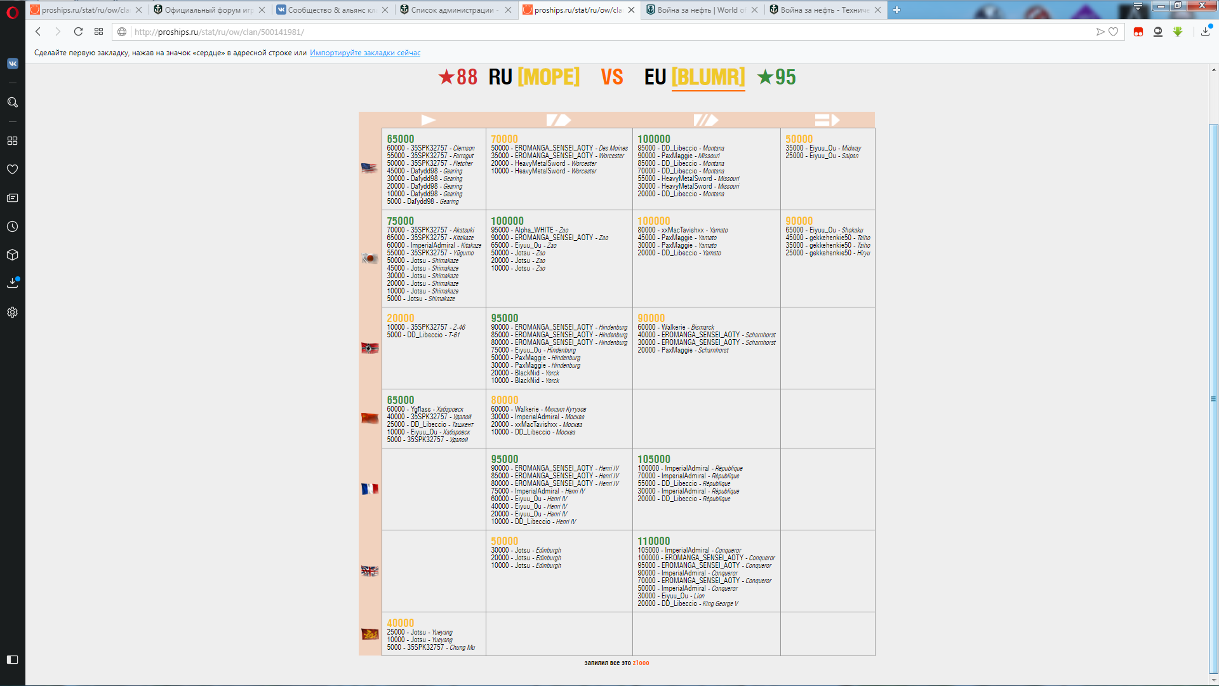Click scrollbar down arrow

pyautogui.click(x=1213, y=680)
